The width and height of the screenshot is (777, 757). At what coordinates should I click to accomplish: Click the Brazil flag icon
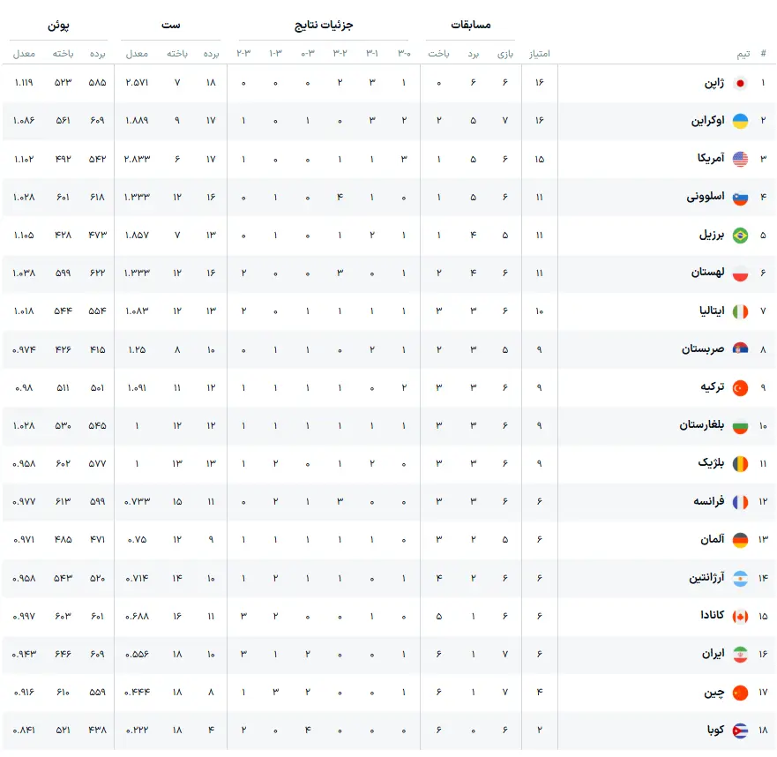coord(740,236)
